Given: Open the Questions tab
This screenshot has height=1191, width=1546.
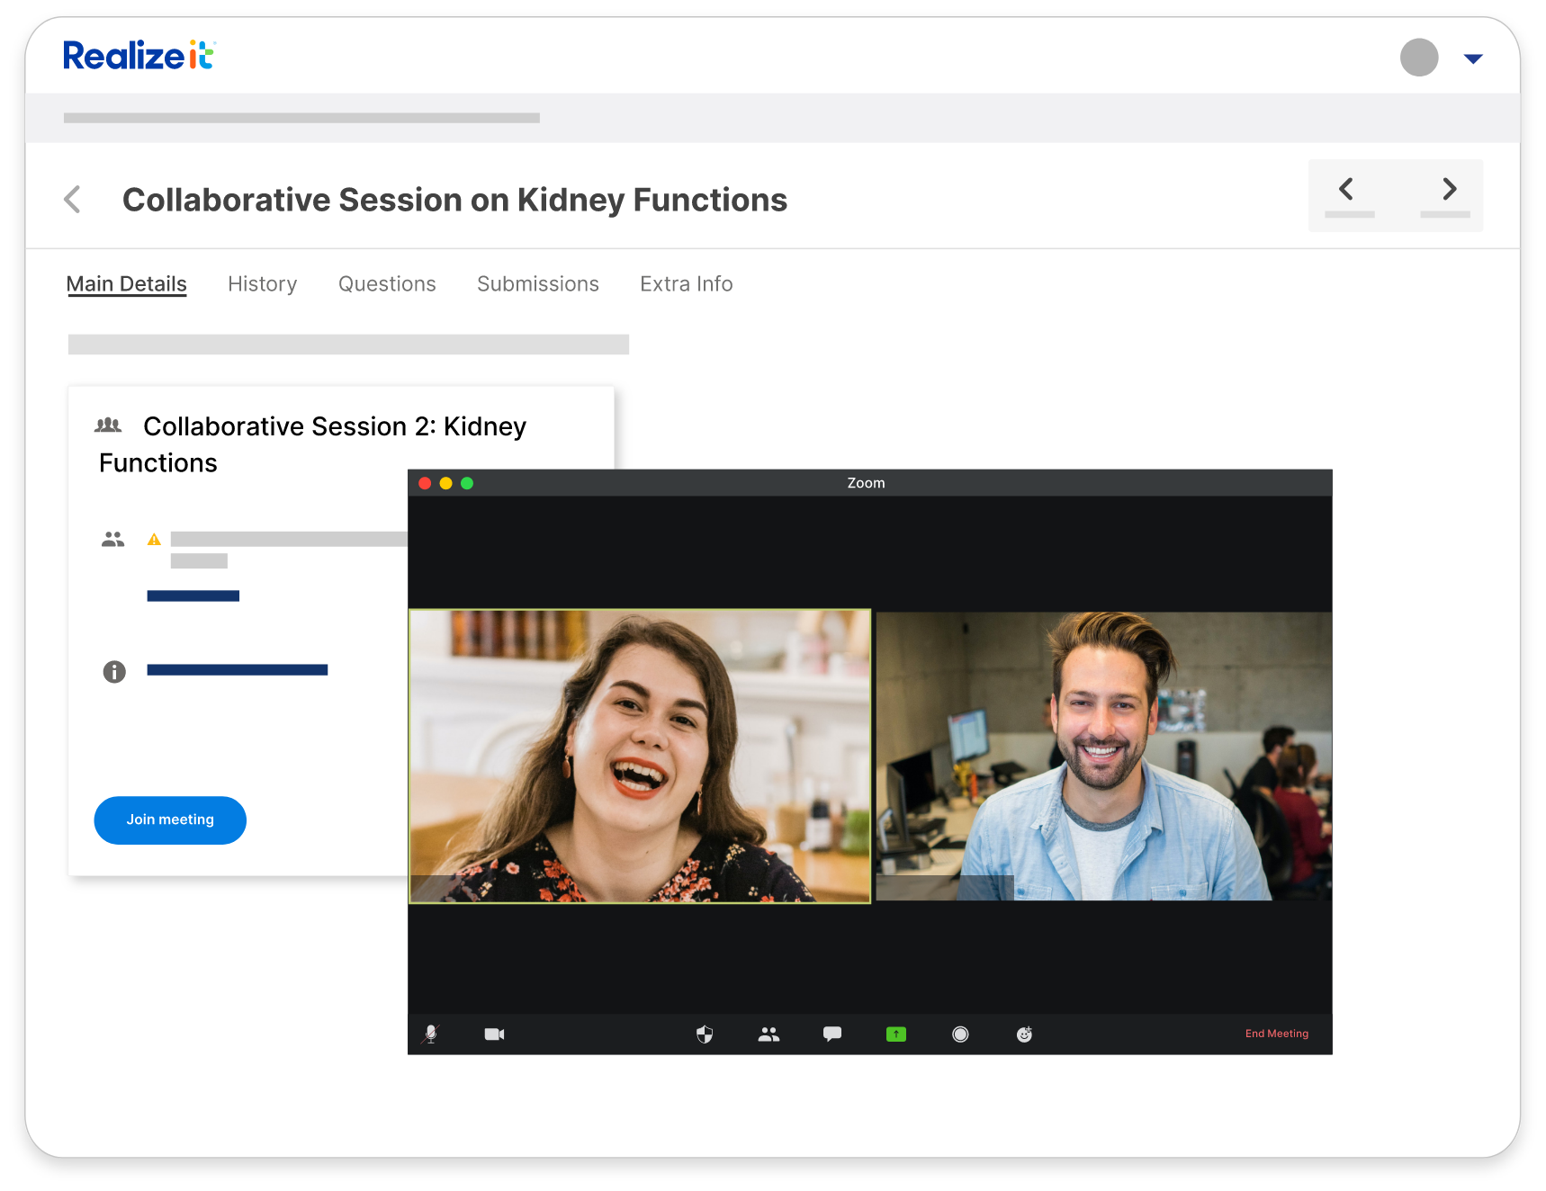Looking at the screenshot, I should click(x=387, y=283).
